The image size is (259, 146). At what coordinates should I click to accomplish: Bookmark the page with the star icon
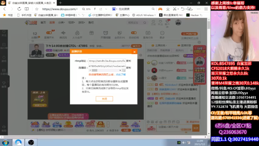37,9
